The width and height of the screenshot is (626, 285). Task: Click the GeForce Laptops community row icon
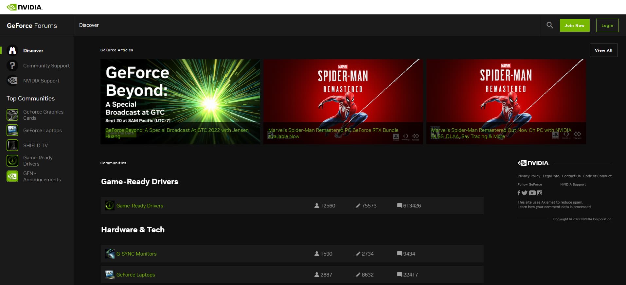109,275
